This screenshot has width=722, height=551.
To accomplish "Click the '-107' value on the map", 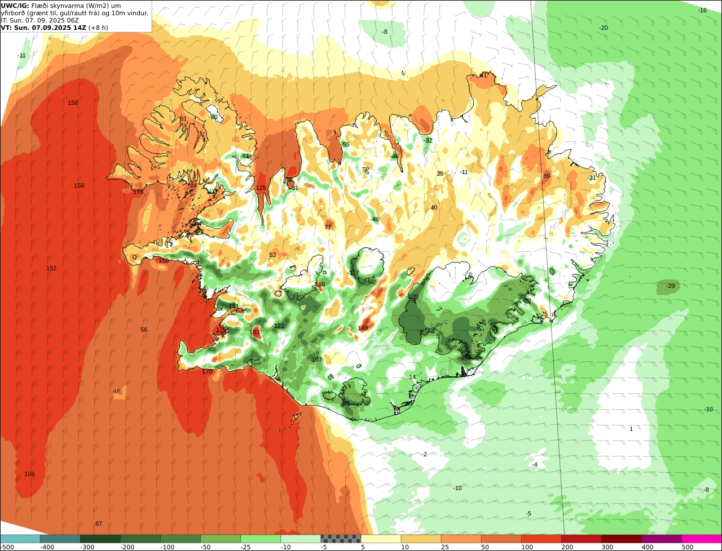I will 316,359.
